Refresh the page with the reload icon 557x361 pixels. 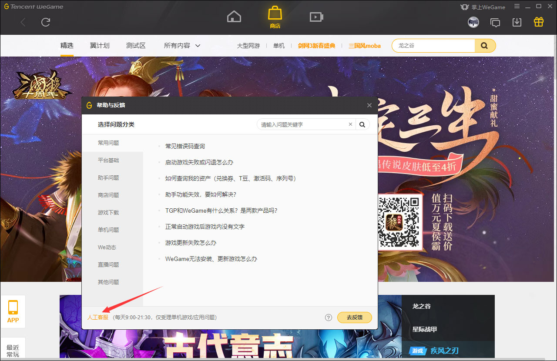coord(45,22)
